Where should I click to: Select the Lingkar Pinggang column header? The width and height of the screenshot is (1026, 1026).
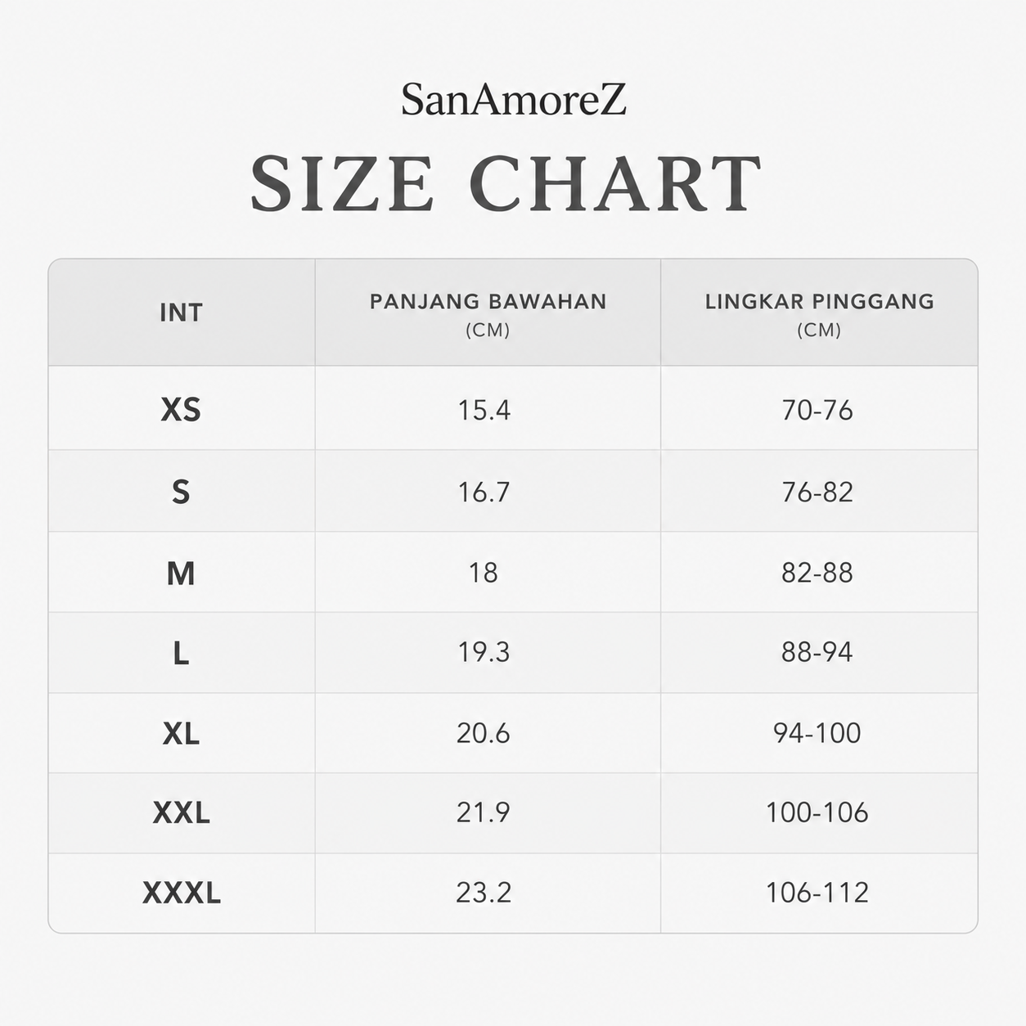point(819,313)
